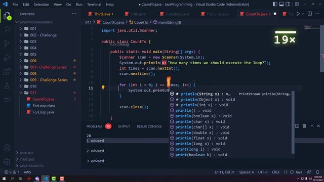This screenshot has width=324, height=182.
Task: Click AWS status bar entry
Action: click(x=27, y=172)
